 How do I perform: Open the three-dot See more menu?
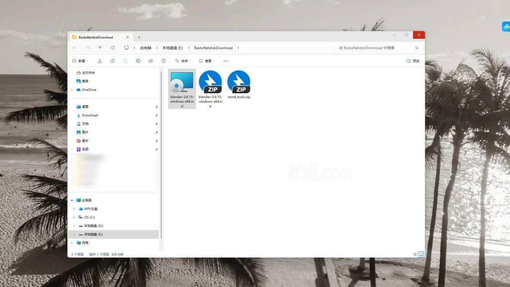coord(226,61)
